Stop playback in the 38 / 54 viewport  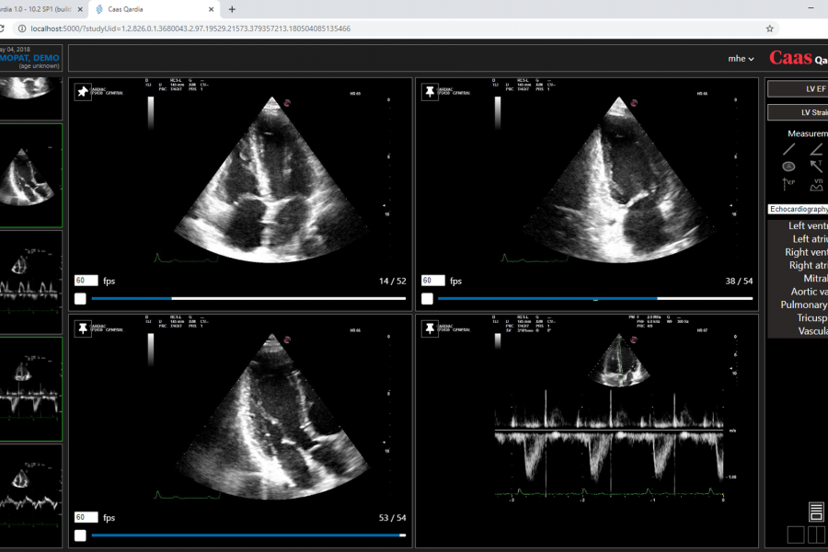coord(427,298)
